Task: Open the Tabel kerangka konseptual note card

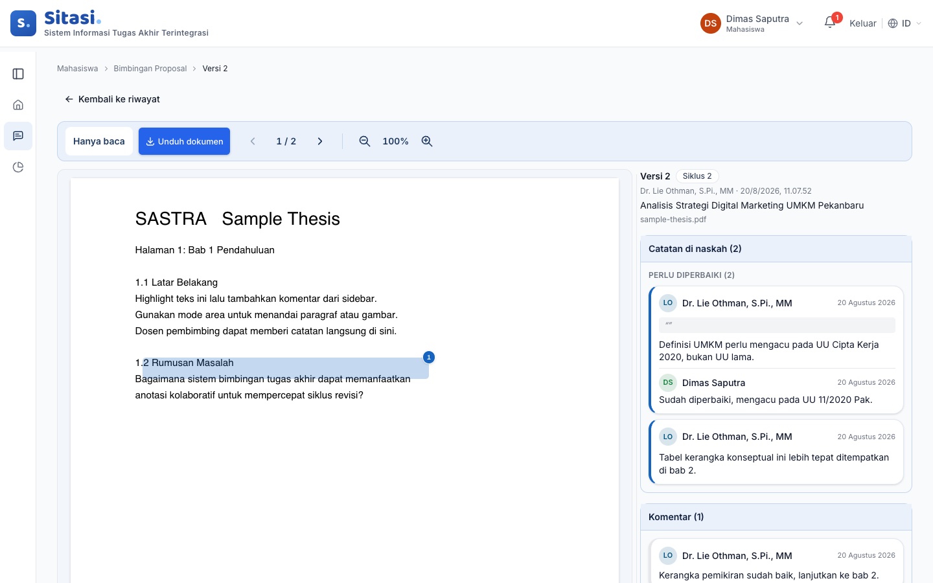Action: pos(776,452)
